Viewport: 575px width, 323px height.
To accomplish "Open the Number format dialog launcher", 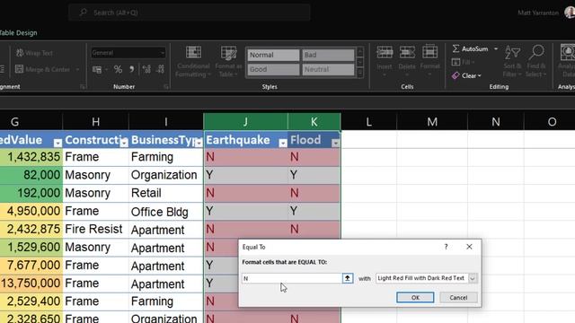I will [166, 87].
